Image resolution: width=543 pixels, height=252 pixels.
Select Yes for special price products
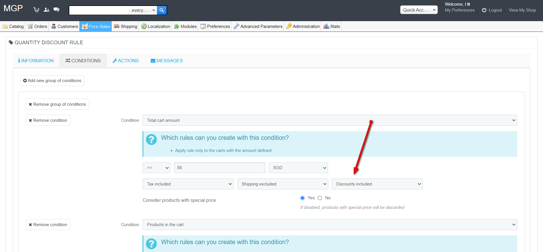(303, 198)
